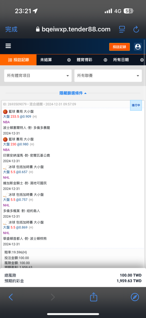146x318 pixels.
Task: Open the hamburger menu
Action: [8, 46]
